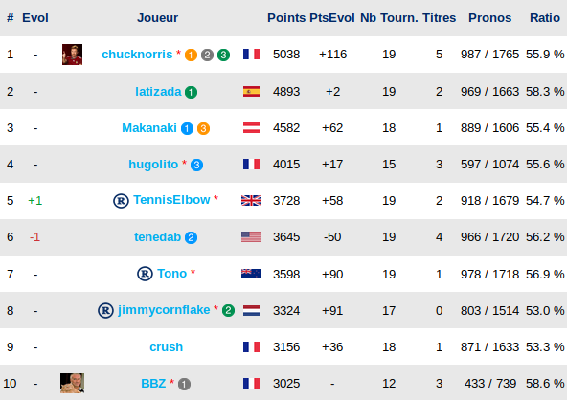This screenshot has width=567, height=400.
Task: Sort by the Points column header
Action: point(286,18)
